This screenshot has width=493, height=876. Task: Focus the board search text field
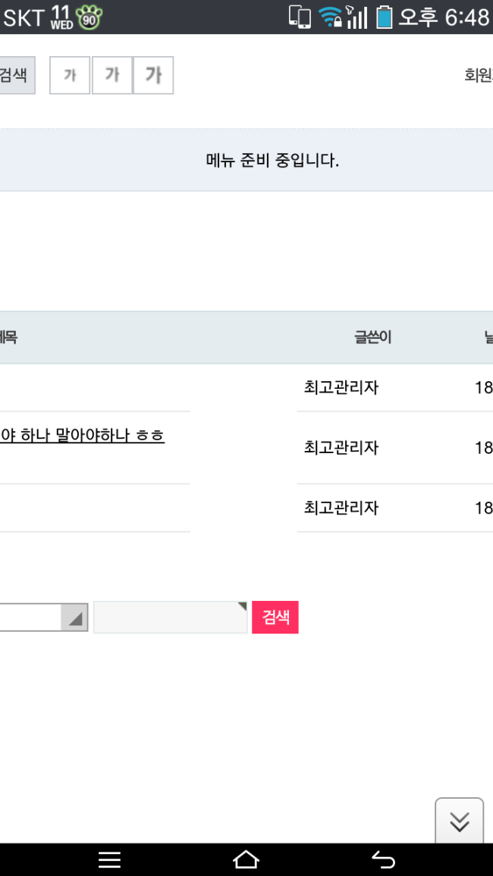pos(170,618)
